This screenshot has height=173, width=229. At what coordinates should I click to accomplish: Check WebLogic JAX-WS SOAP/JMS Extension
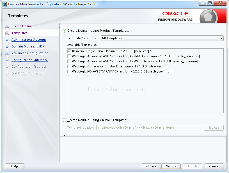(69, 71)
